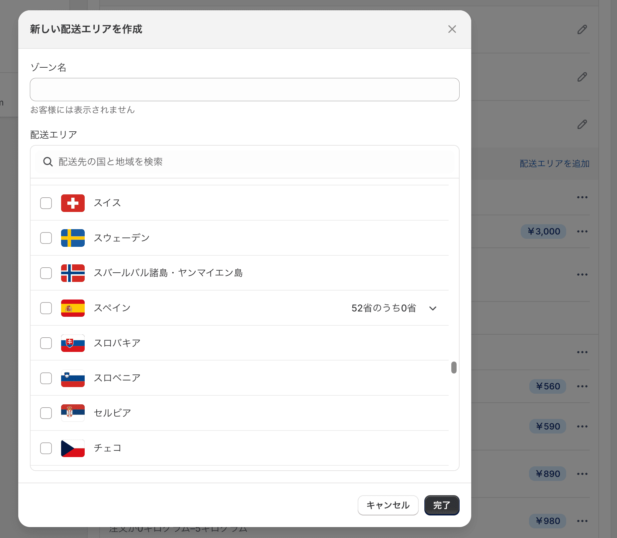Screen dimensions: 617x538
Task: Click the Swiss flag icon
Action: tap(73, 203)
